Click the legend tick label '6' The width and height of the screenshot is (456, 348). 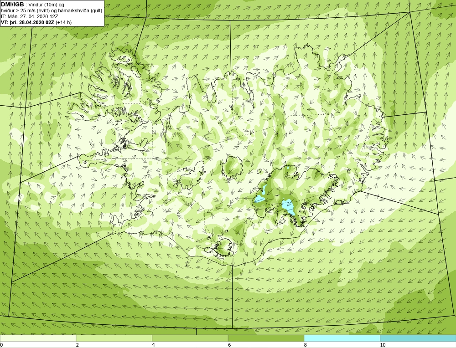pyautogui.click(x=229, y=345)
